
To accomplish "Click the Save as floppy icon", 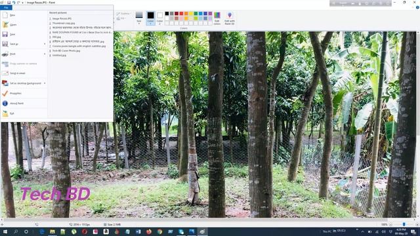I will click(5, 44).
